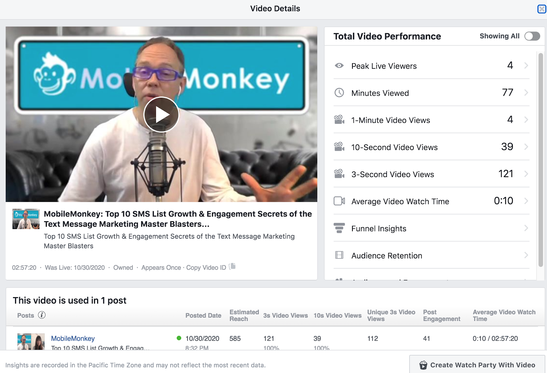Expand the Minutes Viewed chevron

tap(526, 93)
